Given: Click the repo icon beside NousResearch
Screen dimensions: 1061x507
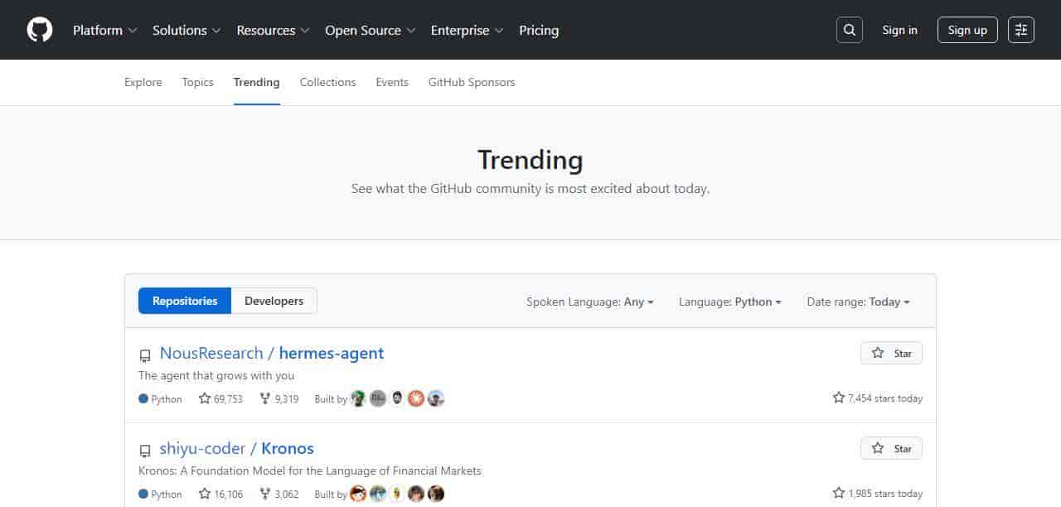Looking at the screenshot, I should (145, 355).
